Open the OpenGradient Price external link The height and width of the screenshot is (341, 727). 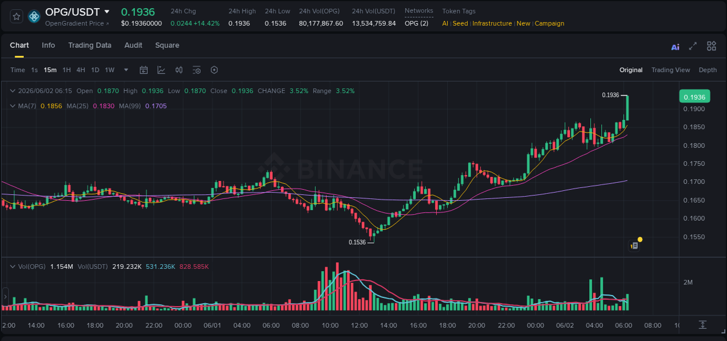click(x=77, y=23)
